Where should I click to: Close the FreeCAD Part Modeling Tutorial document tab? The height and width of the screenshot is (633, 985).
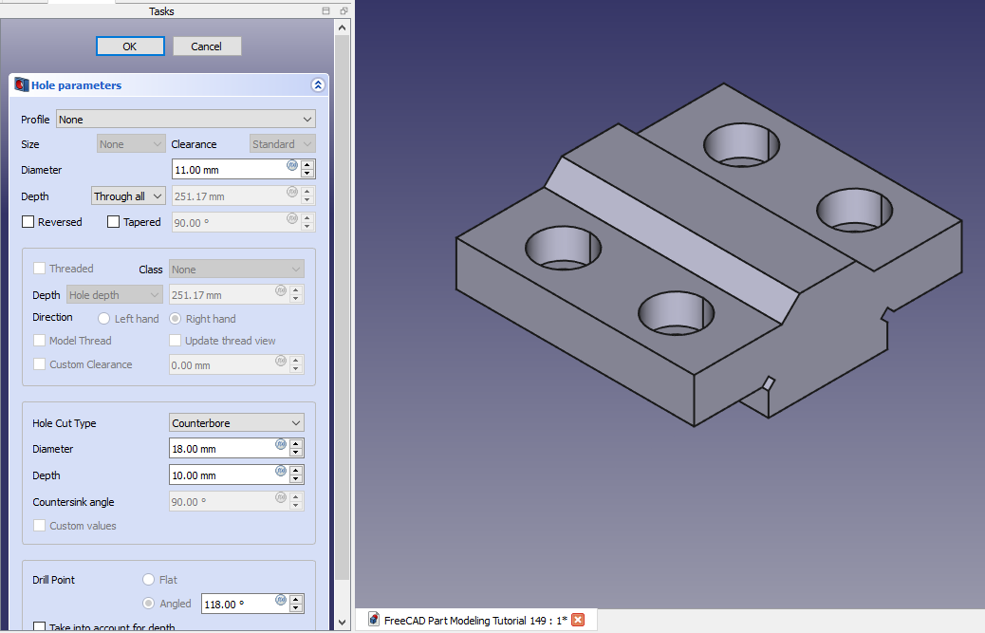[x=578, y=620]
